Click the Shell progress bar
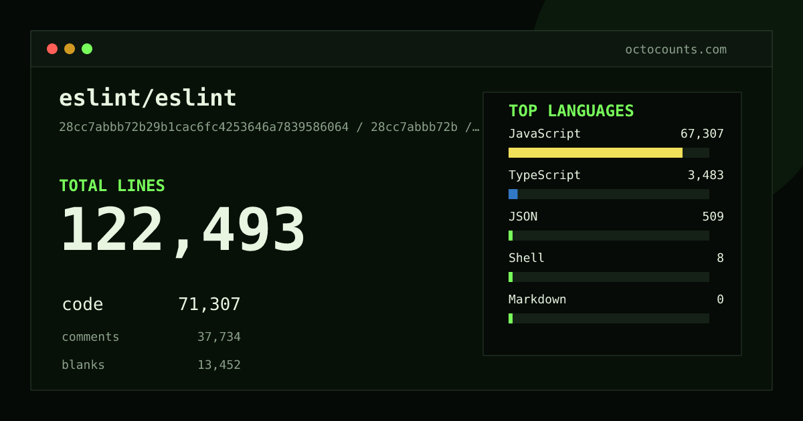 tap(609, 277)
